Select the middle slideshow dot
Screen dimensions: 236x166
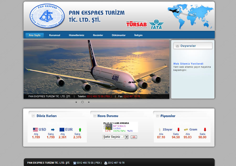82,102
